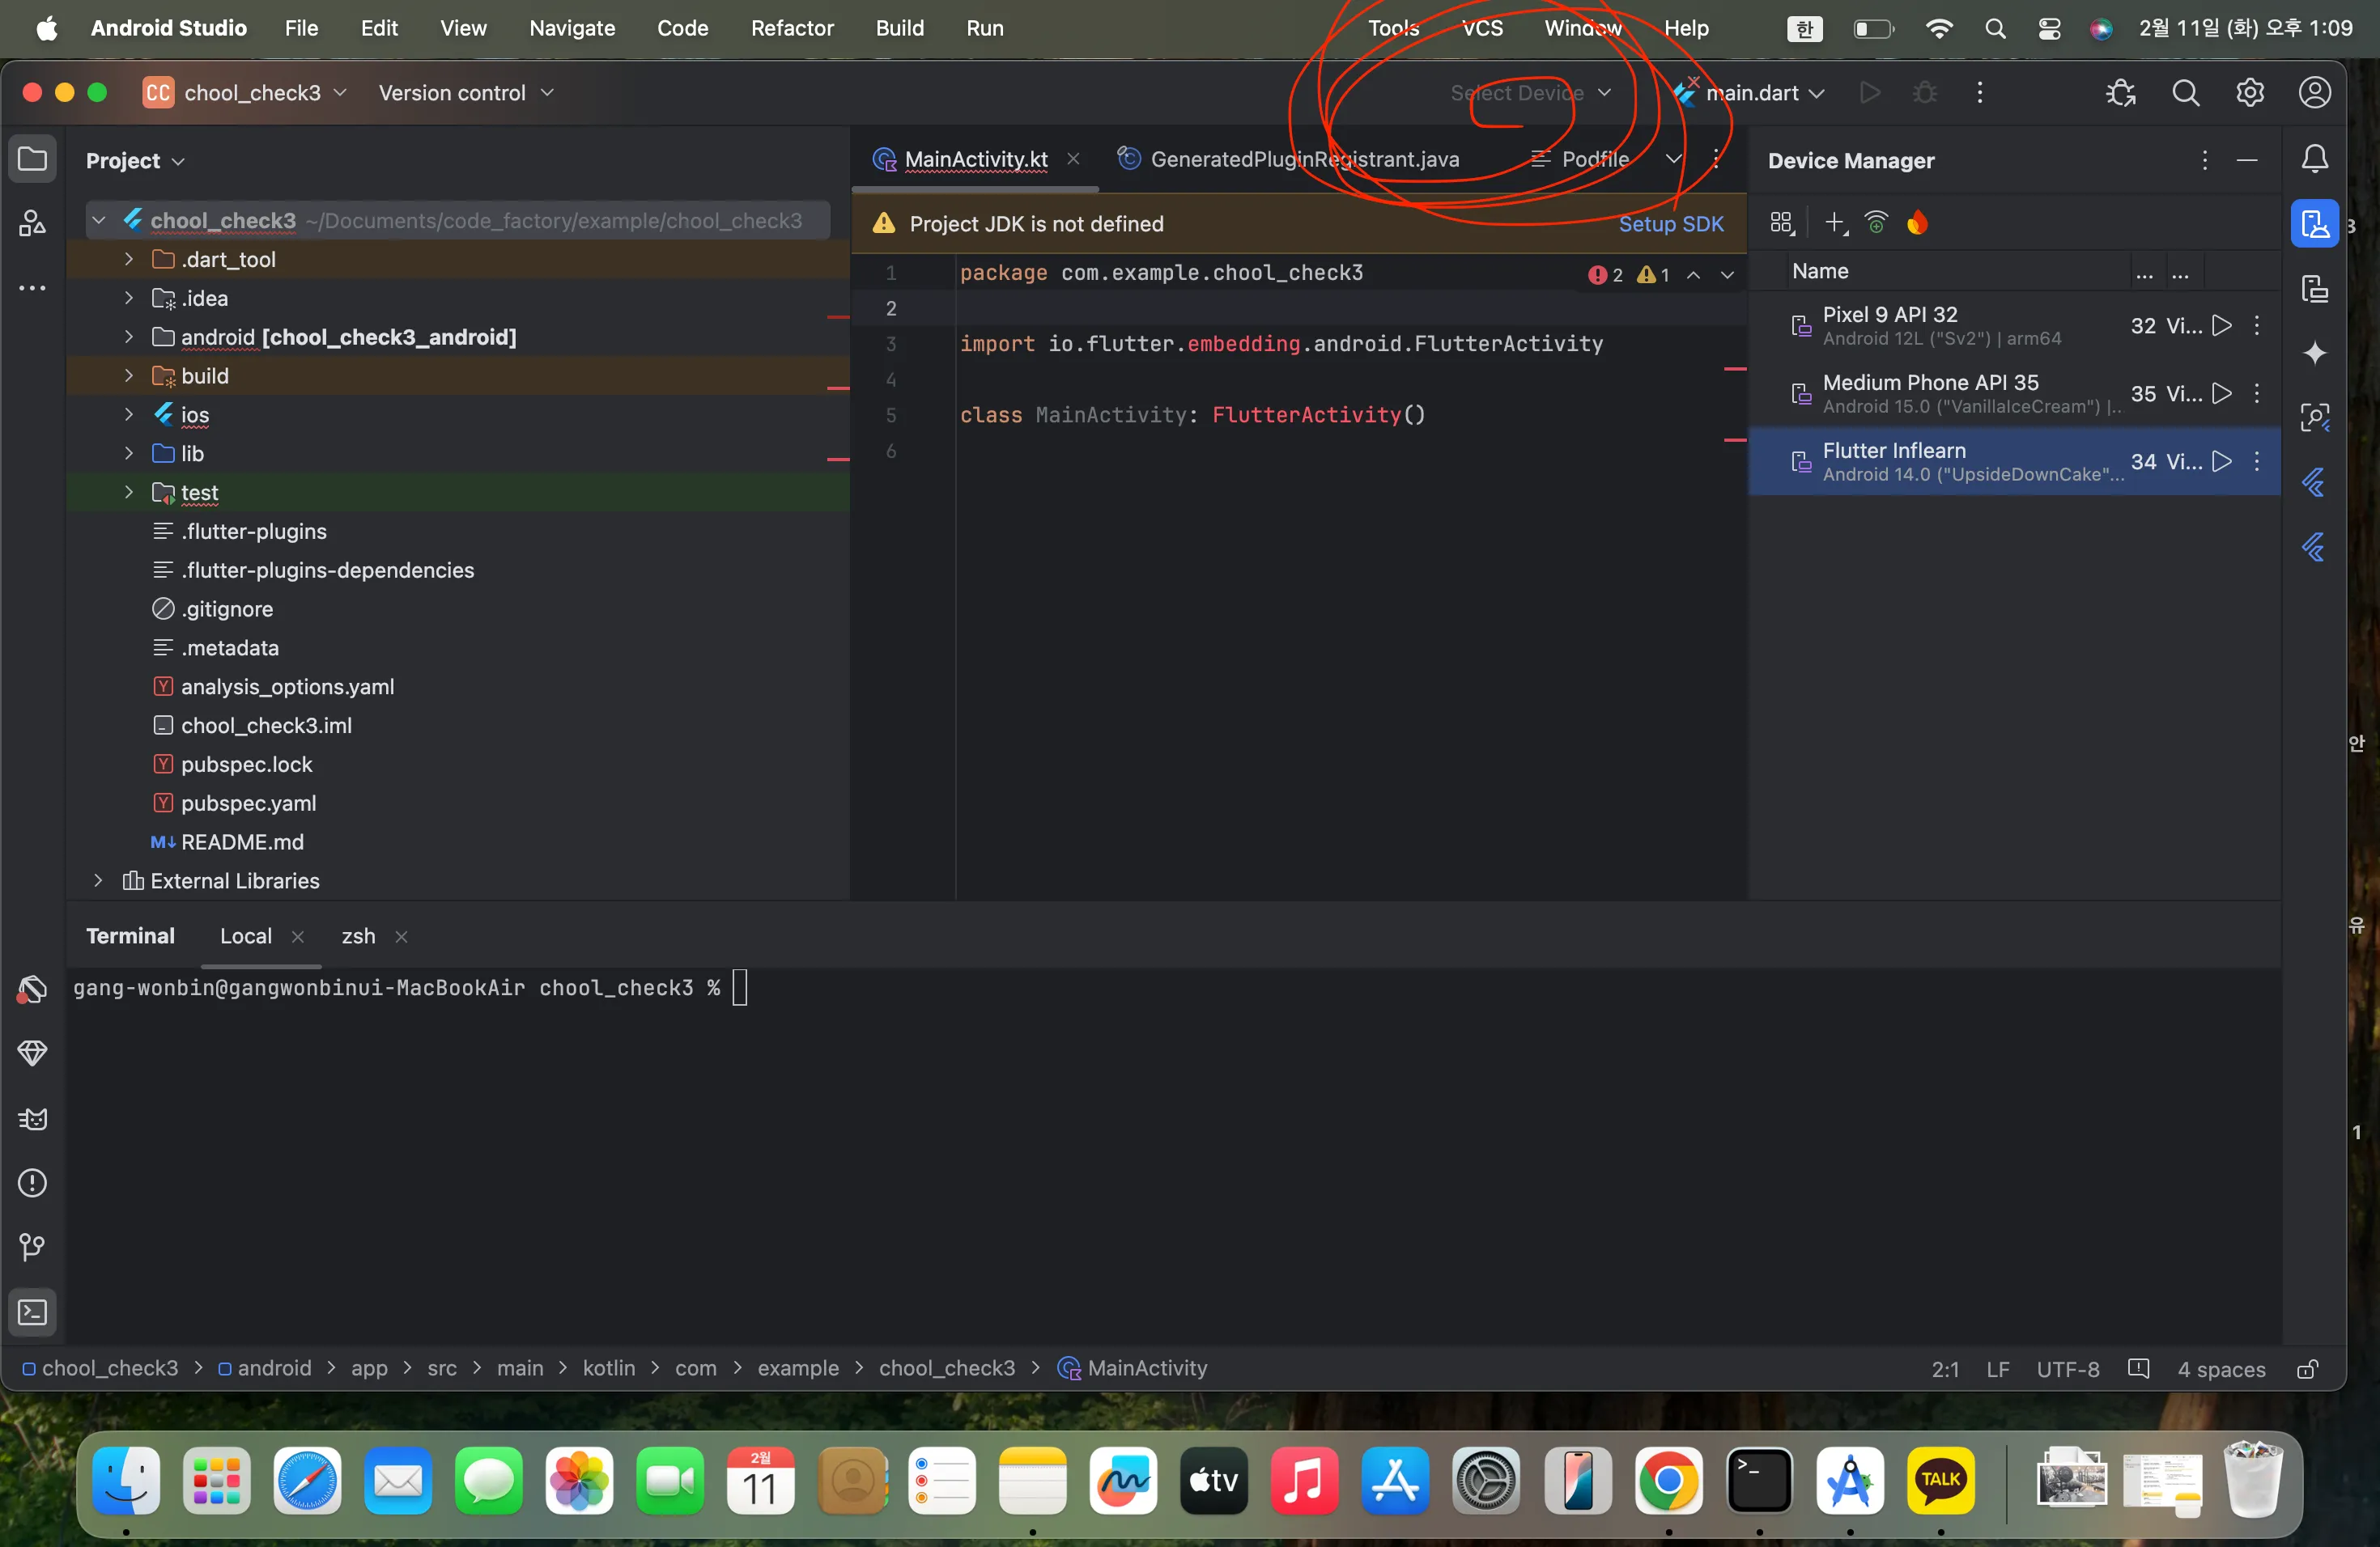Click UTF-8 encoding in status bar

[2068, 1369]
